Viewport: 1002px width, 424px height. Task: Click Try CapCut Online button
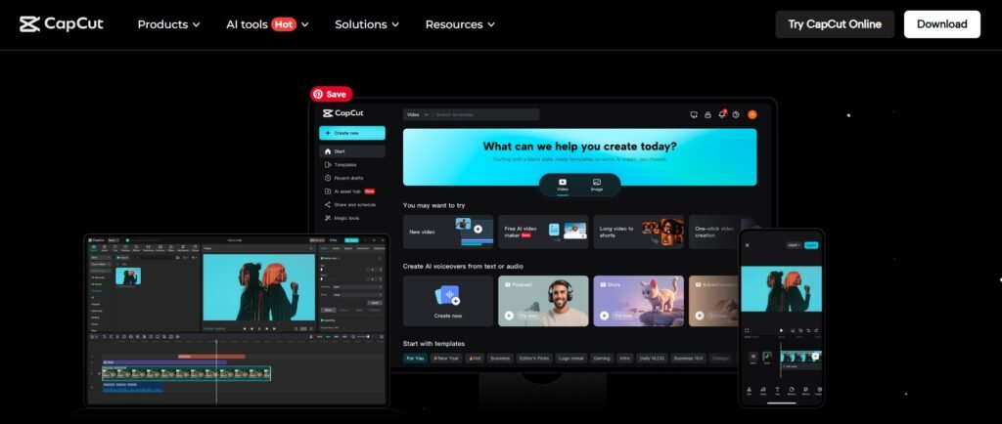click(x=835, y=24)
